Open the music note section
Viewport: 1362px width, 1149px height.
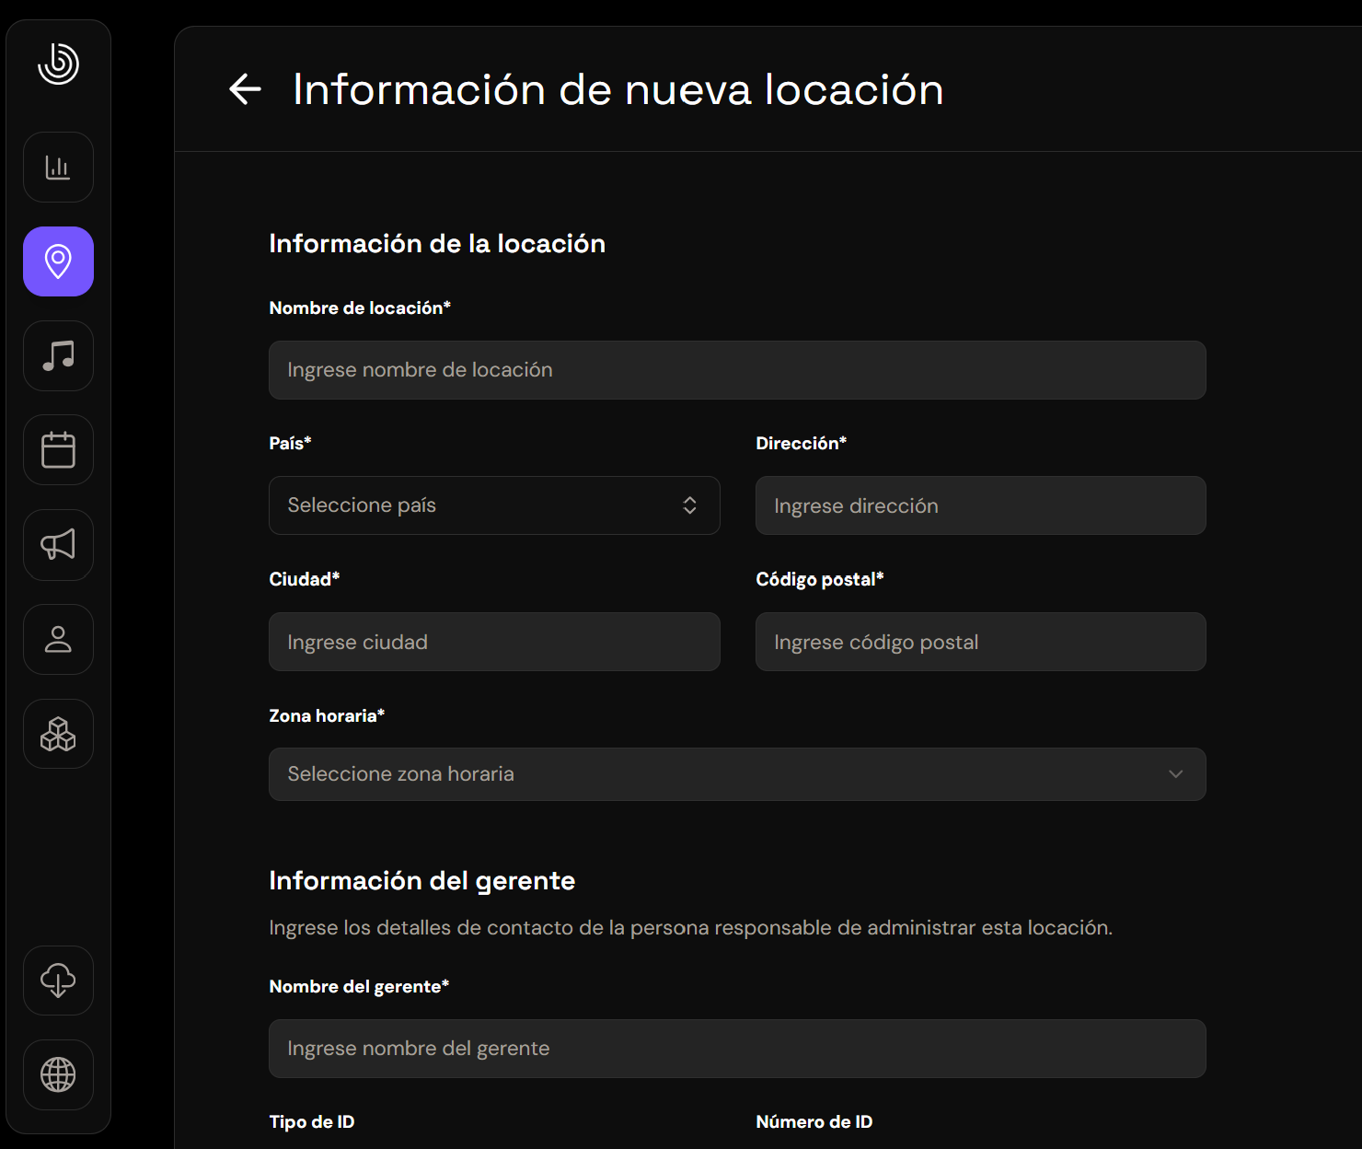click(58, 355)
